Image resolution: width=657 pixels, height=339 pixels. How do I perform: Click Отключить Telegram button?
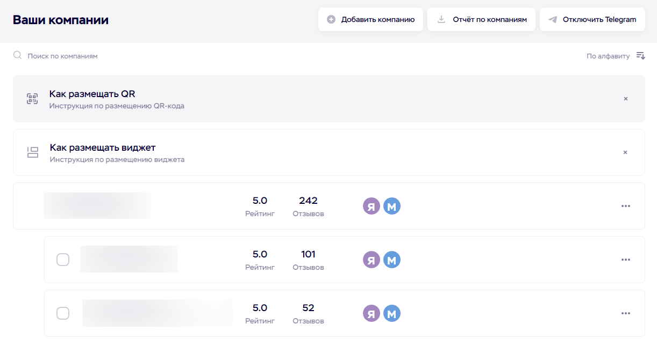[592, 19]
